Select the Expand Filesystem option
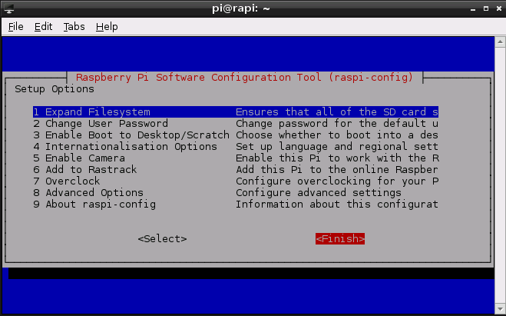The width and height of the screenshot is (506, 316). pos(91,112)
